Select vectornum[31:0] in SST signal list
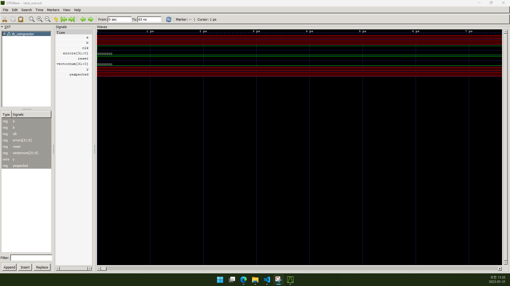Image resolution: width=510 pixels, height=286 pixels. click(26, 153)
